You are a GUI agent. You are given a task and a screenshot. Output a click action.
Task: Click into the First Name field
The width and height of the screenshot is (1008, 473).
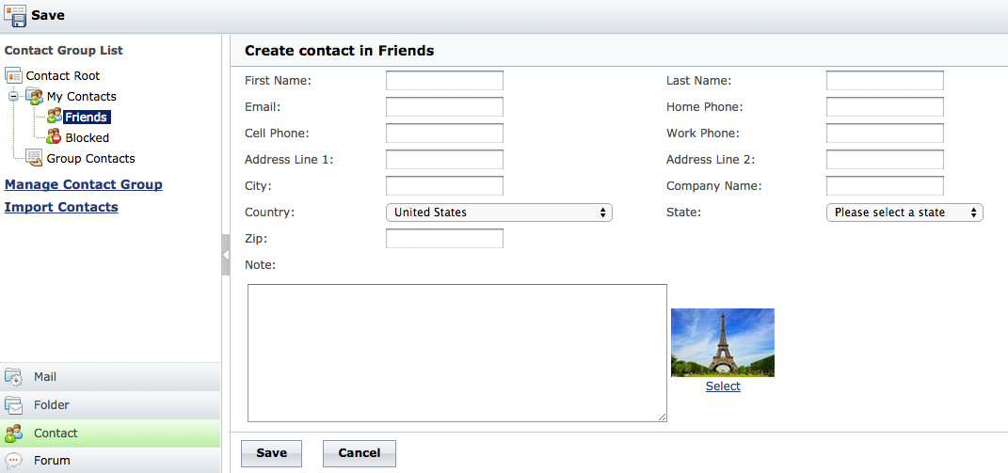point(444,81)
